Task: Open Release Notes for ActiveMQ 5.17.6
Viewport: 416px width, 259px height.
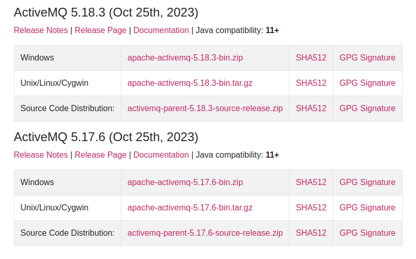Action: click(41, 155)
